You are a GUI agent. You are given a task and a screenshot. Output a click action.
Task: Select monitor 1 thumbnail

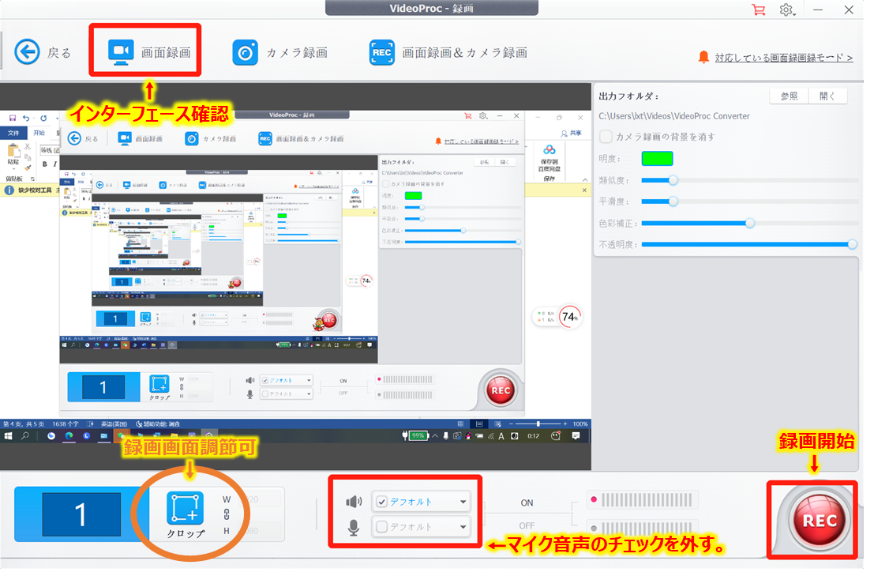(81, 514)
